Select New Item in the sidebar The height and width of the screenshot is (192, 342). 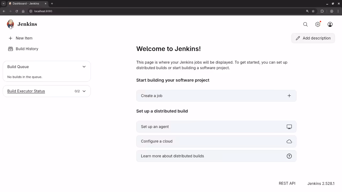[24, 38]
